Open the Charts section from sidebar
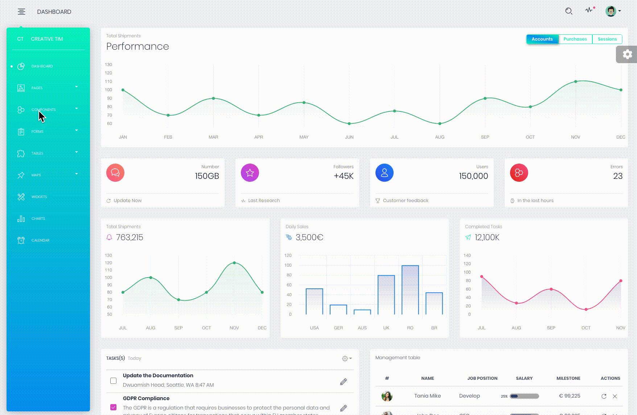Viewport: 637px width, 415px height. [x=38, y=218]
